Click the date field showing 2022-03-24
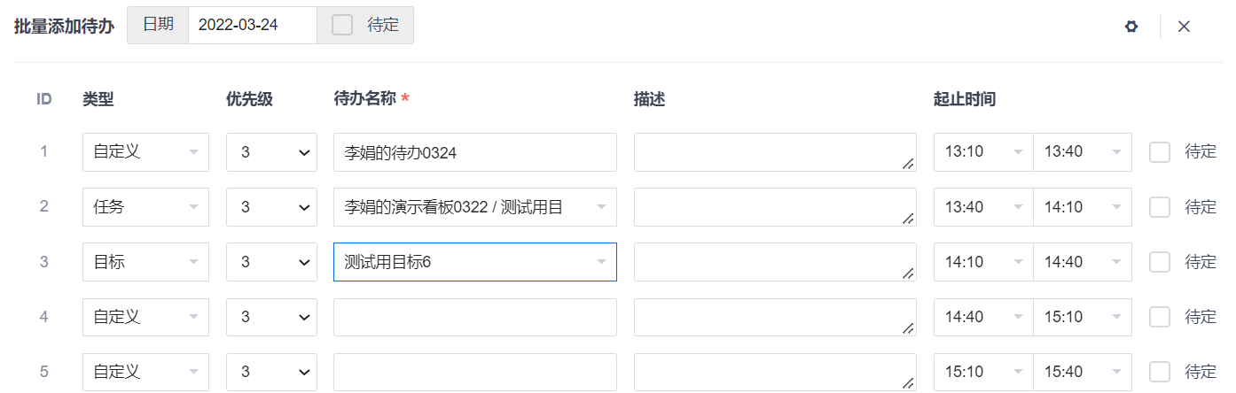This screenshot has width=1236, height=393. point(252,25)
